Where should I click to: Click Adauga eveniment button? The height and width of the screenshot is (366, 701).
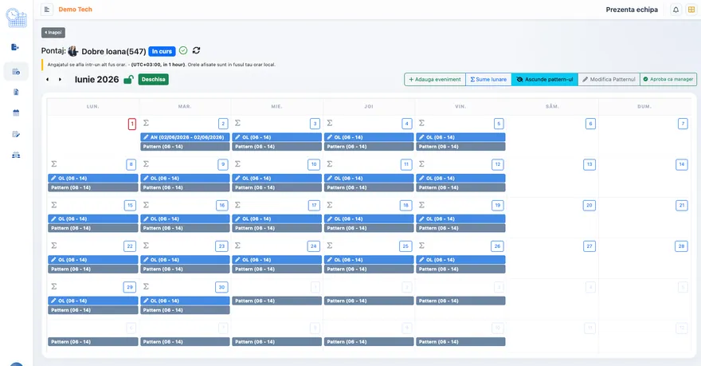point(435,79)
